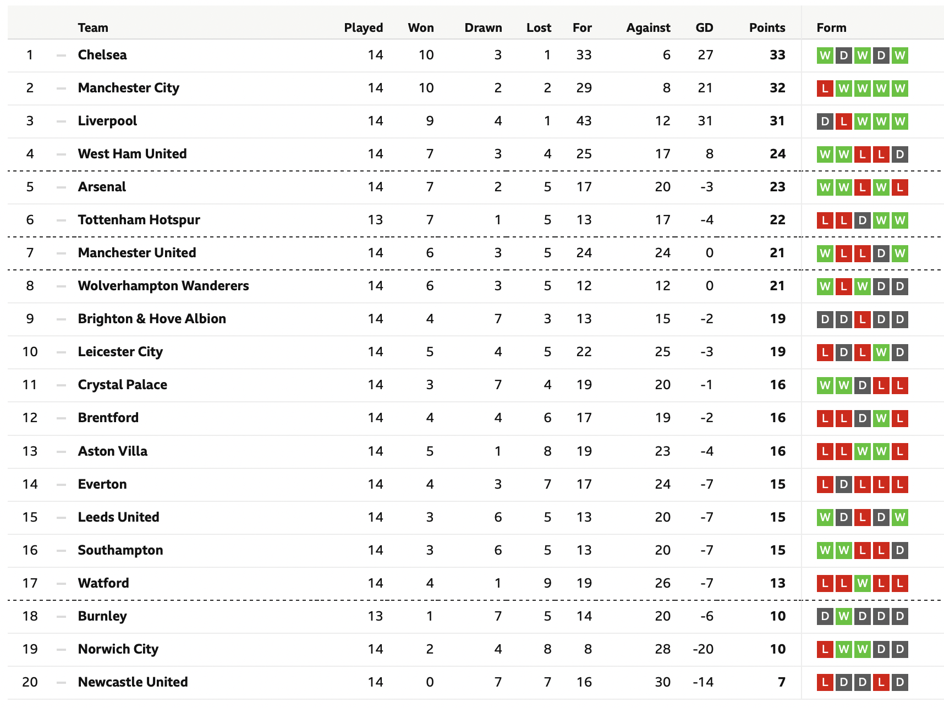Click Burnley's green W form badge

tap(843, 616)
